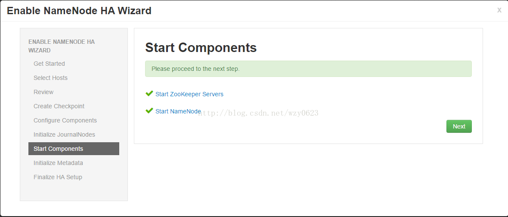Close the Enable NameNode HA Wizard dialog
This screenshot has width=508, height=217.
point(499,10)
